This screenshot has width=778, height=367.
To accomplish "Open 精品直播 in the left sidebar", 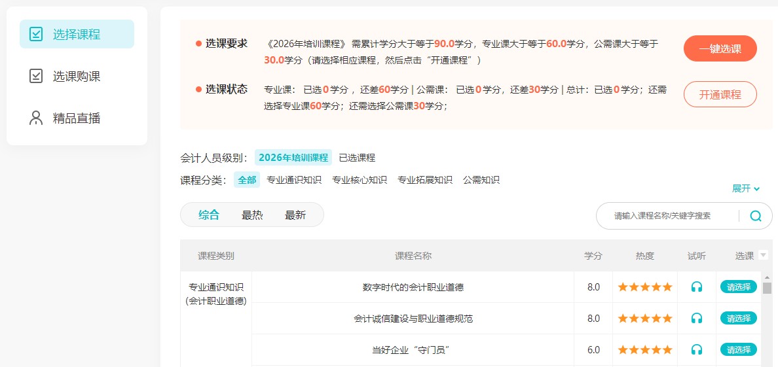I will click(77, 118).
